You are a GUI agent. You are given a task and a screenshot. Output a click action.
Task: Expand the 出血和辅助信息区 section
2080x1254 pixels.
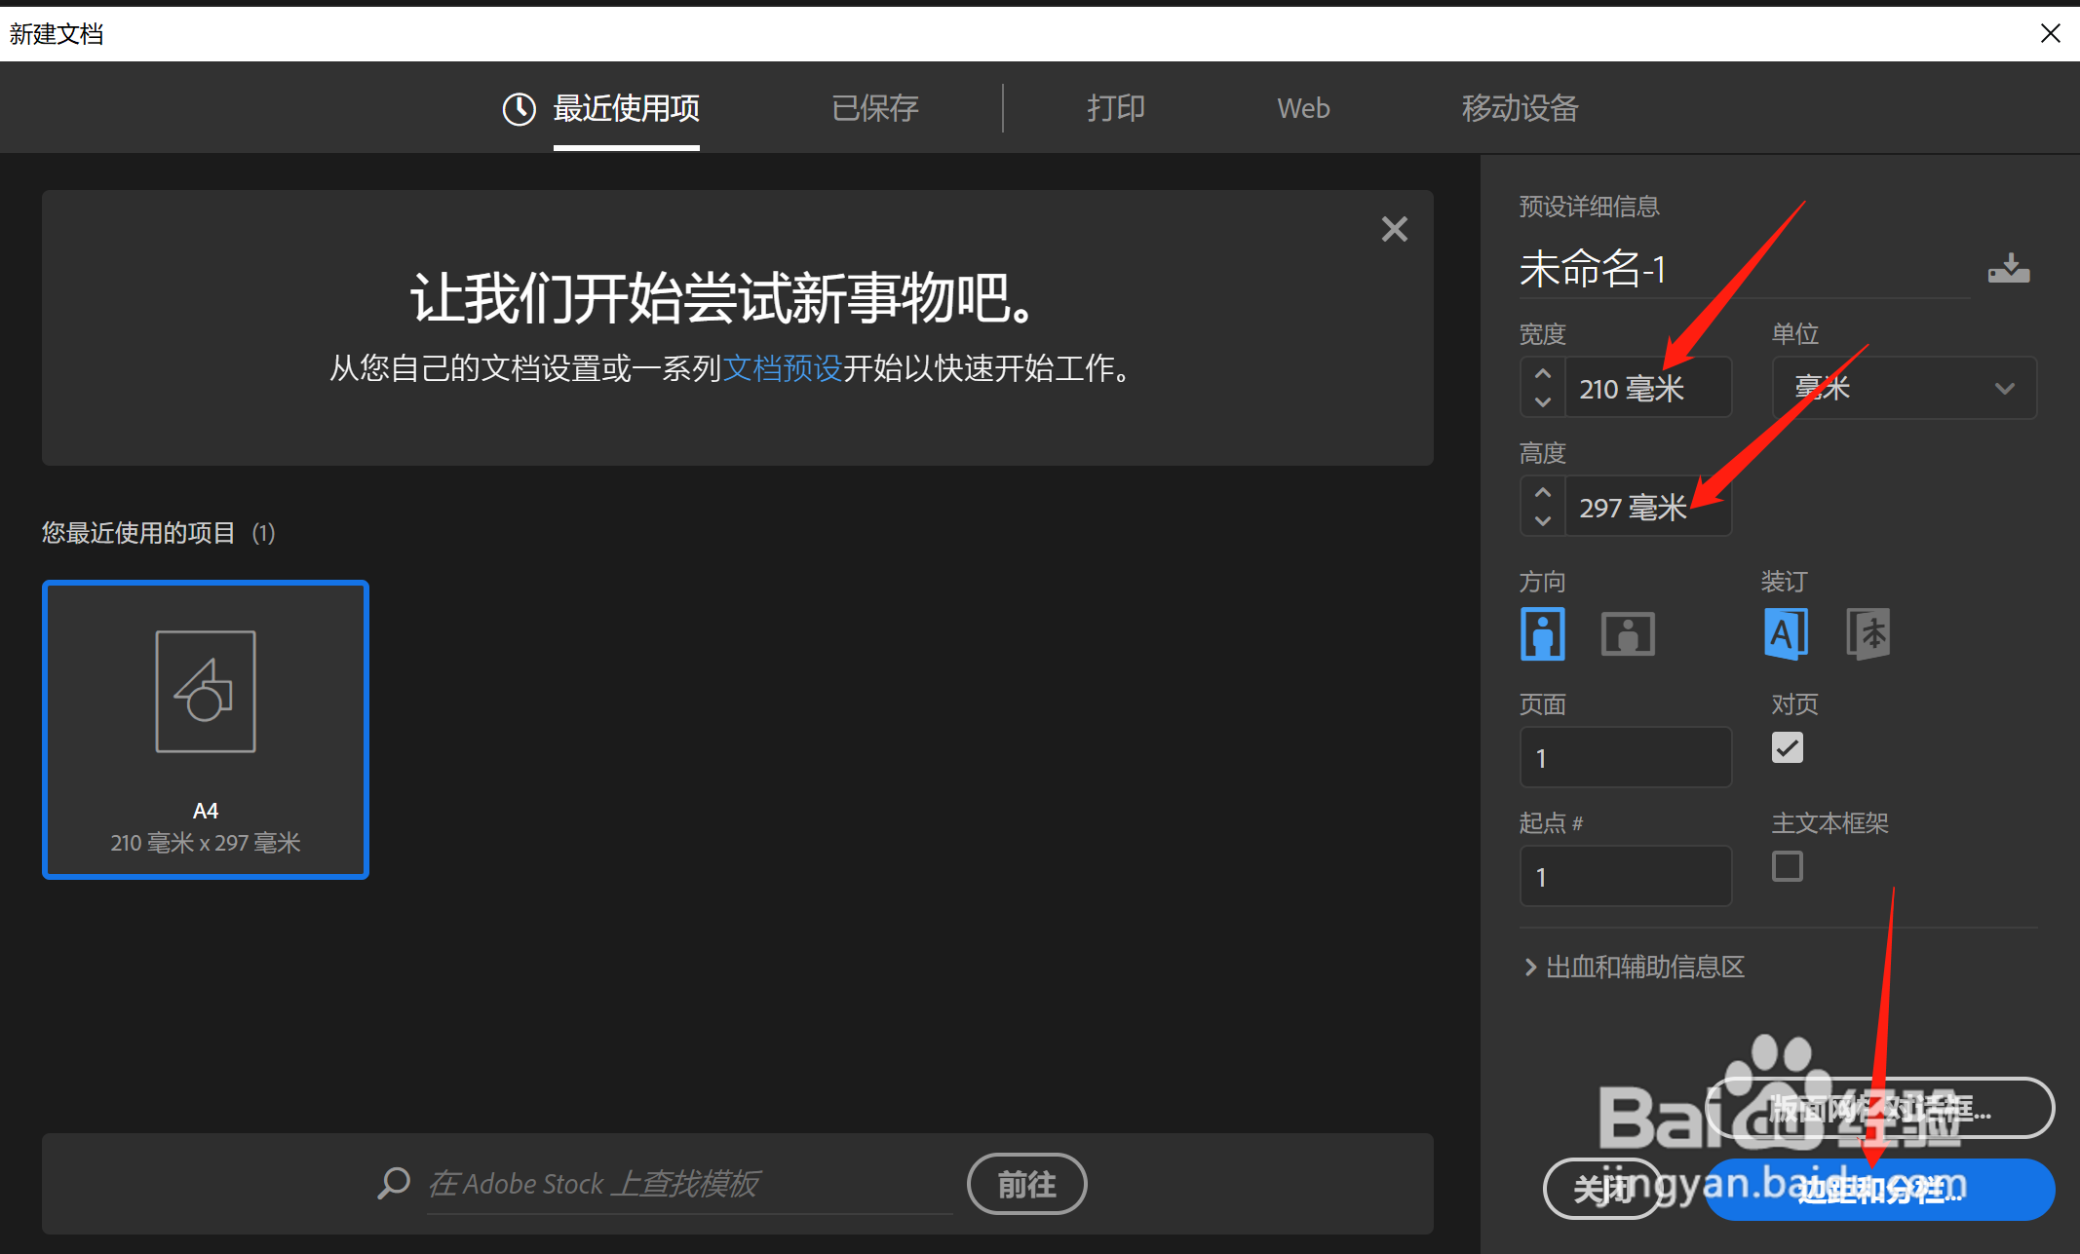(x=1634, y=967)
